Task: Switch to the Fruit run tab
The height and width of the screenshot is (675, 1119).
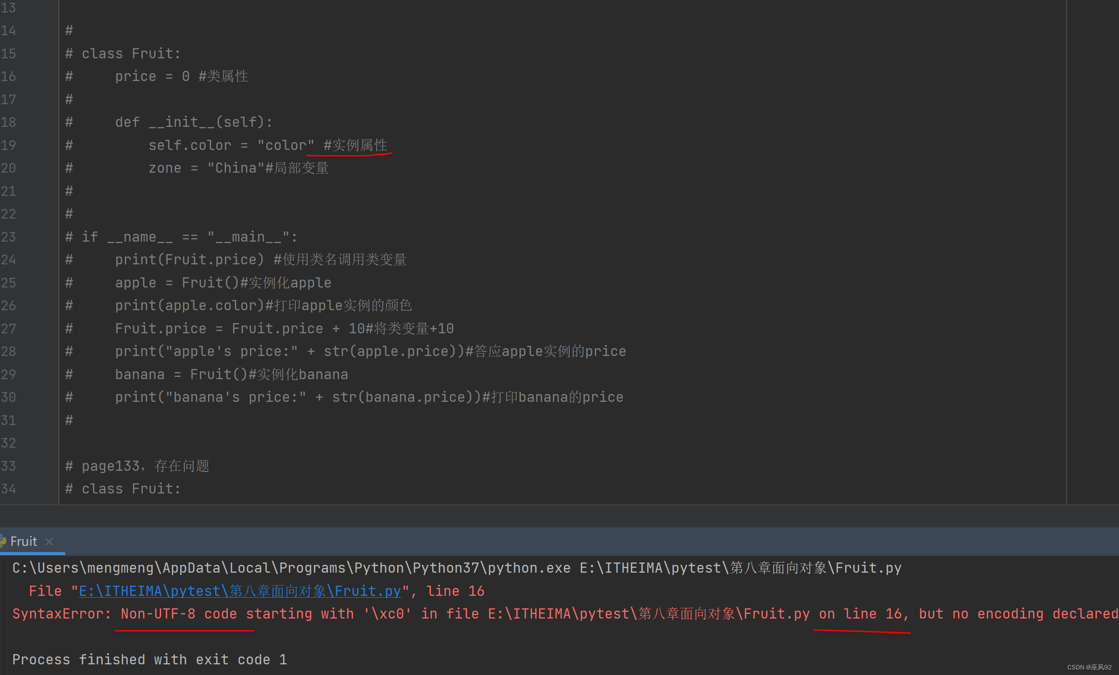Action: pos(24,541)
